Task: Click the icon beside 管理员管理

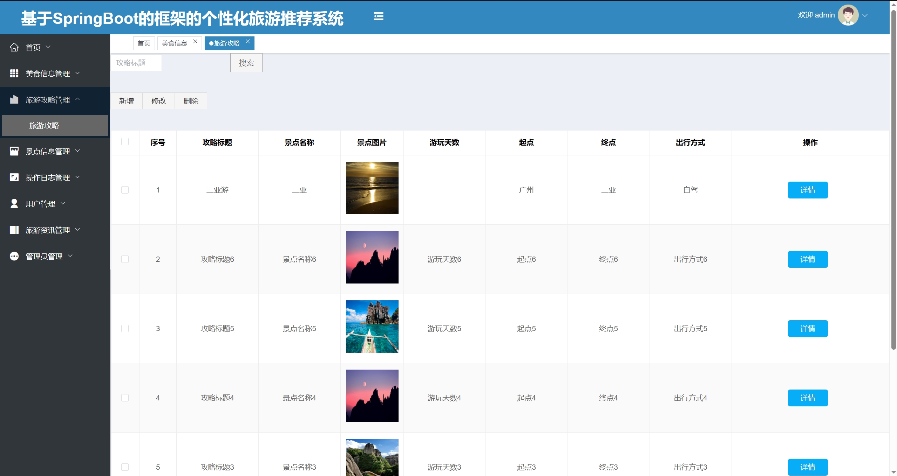Action: 14,256
